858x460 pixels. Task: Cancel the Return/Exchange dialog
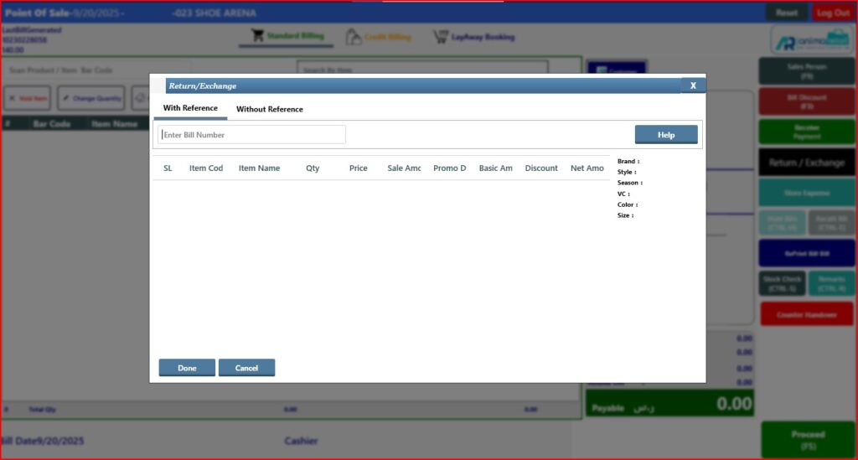pyautogui.click(x=246, y=368)
